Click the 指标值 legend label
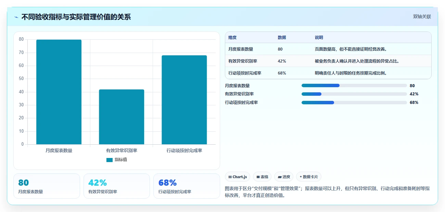 click(x=121, y=160)
